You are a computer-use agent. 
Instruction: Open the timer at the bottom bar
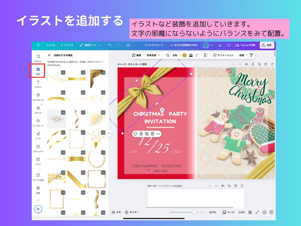point(130,212)
